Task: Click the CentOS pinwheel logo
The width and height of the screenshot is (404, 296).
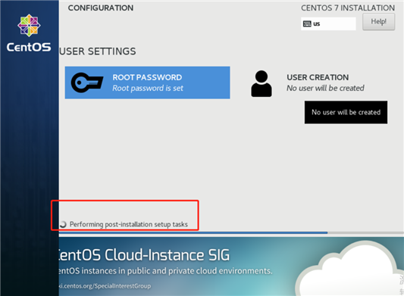Action: (x=29, y=25)
